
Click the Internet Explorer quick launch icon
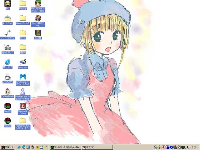19,147
